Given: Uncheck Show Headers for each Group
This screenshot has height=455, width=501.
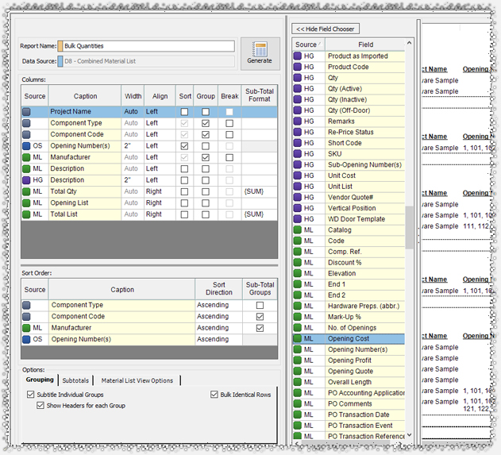Looking at the screenshot, I should coord(41,406).
